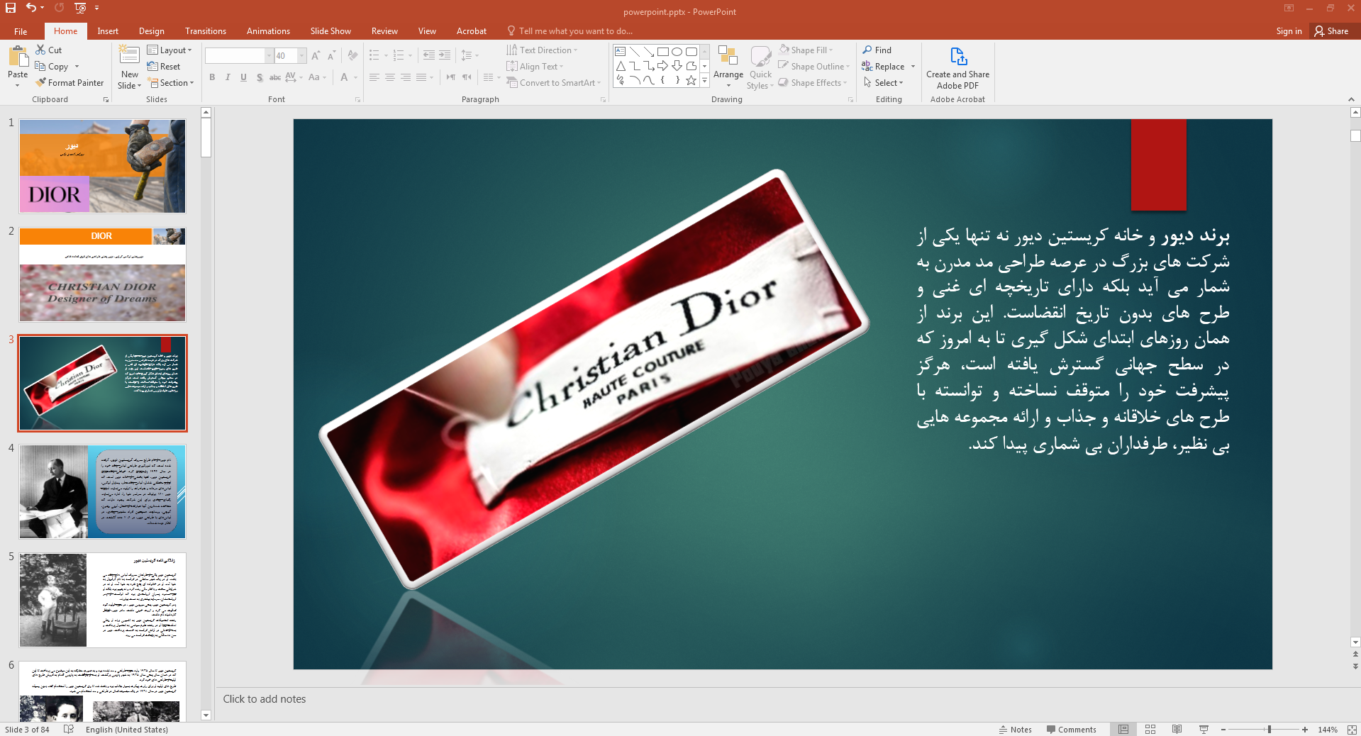The height and width of the screenshot is (736, 1361).
Task: Open the Shape Fill dropdown
Action: tap(806, 50)
